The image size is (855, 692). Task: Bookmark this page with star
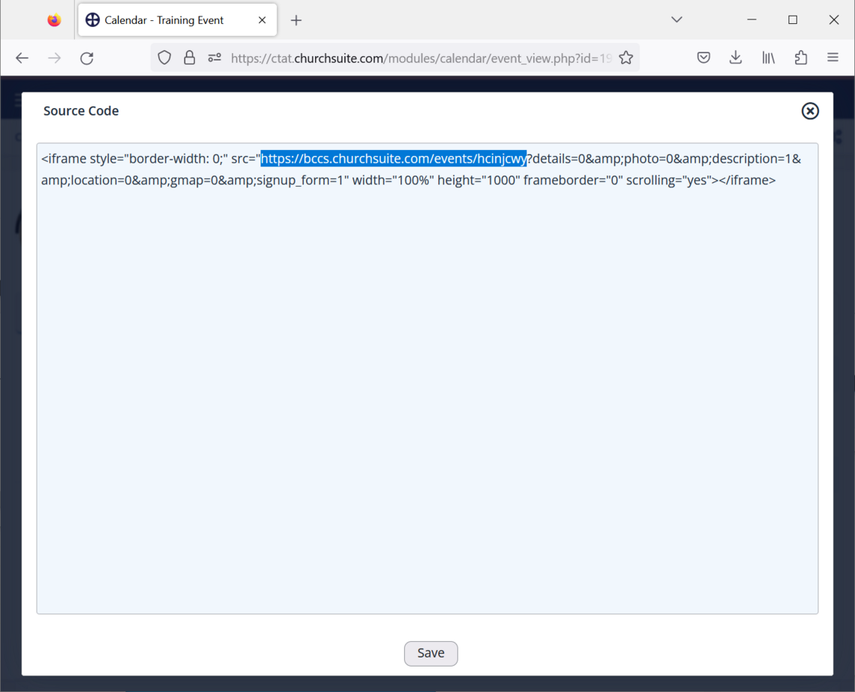point(626,58)
